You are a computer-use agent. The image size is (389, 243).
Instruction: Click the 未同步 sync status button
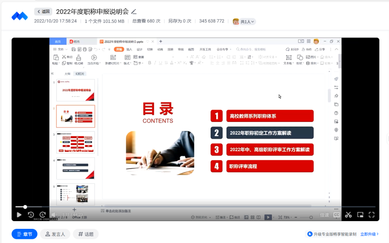pyautogui.click(x=292, y=49)
